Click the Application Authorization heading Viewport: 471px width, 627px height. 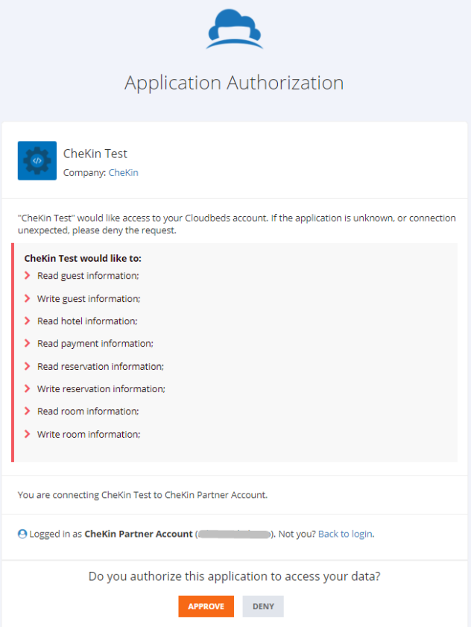pyautogui.click(x=234, y=84)
